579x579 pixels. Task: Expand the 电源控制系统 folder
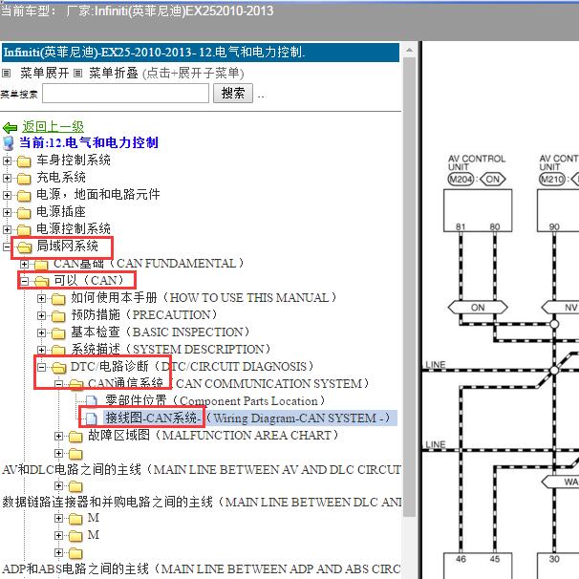pos(7,229)
